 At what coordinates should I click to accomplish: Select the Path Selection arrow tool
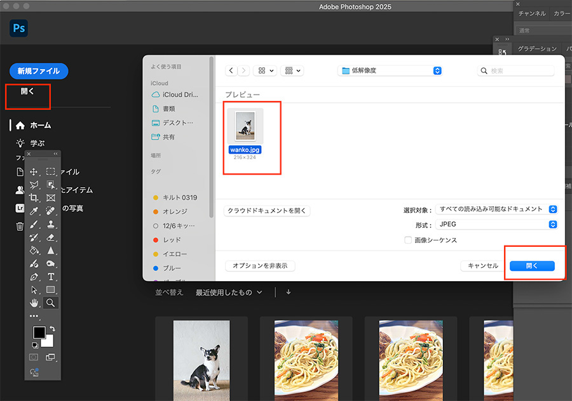pyautogui.click(x=34, y=290)
